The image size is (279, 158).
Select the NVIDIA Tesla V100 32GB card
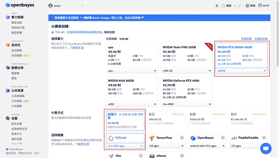187,58
